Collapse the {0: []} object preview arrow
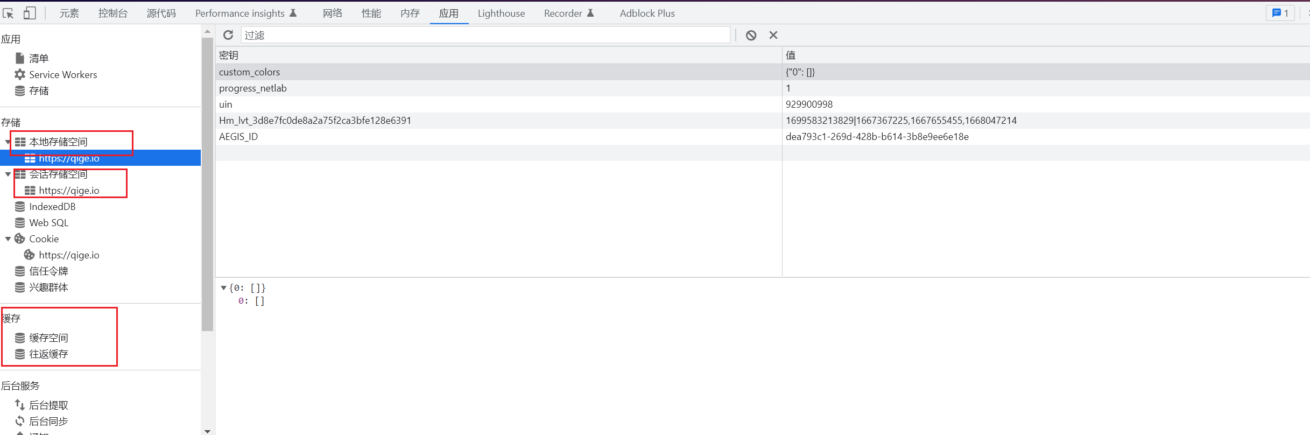Image resolution: width=1310 pixels, height=435 pixels. coord(223,288)
